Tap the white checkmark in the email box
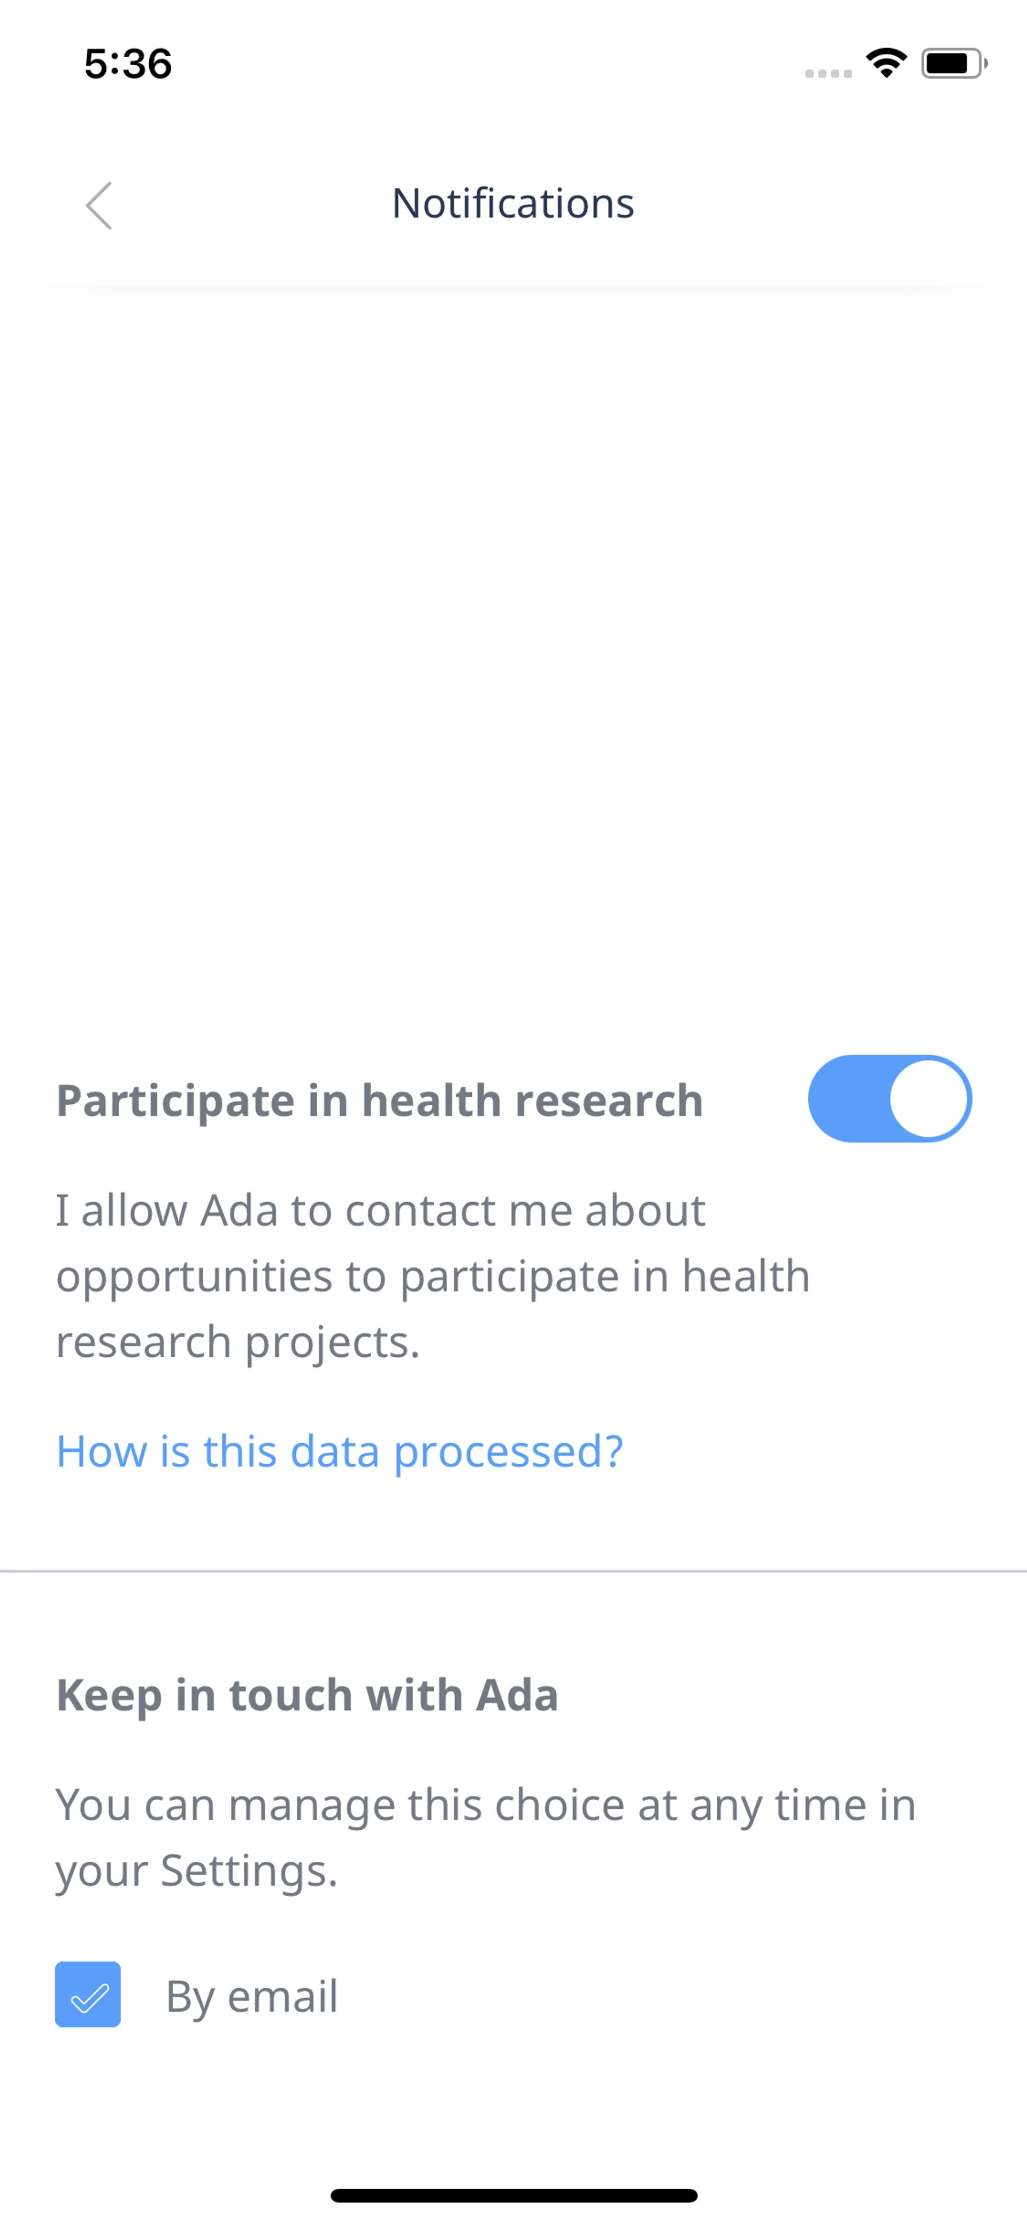 tap(90, 1997)
